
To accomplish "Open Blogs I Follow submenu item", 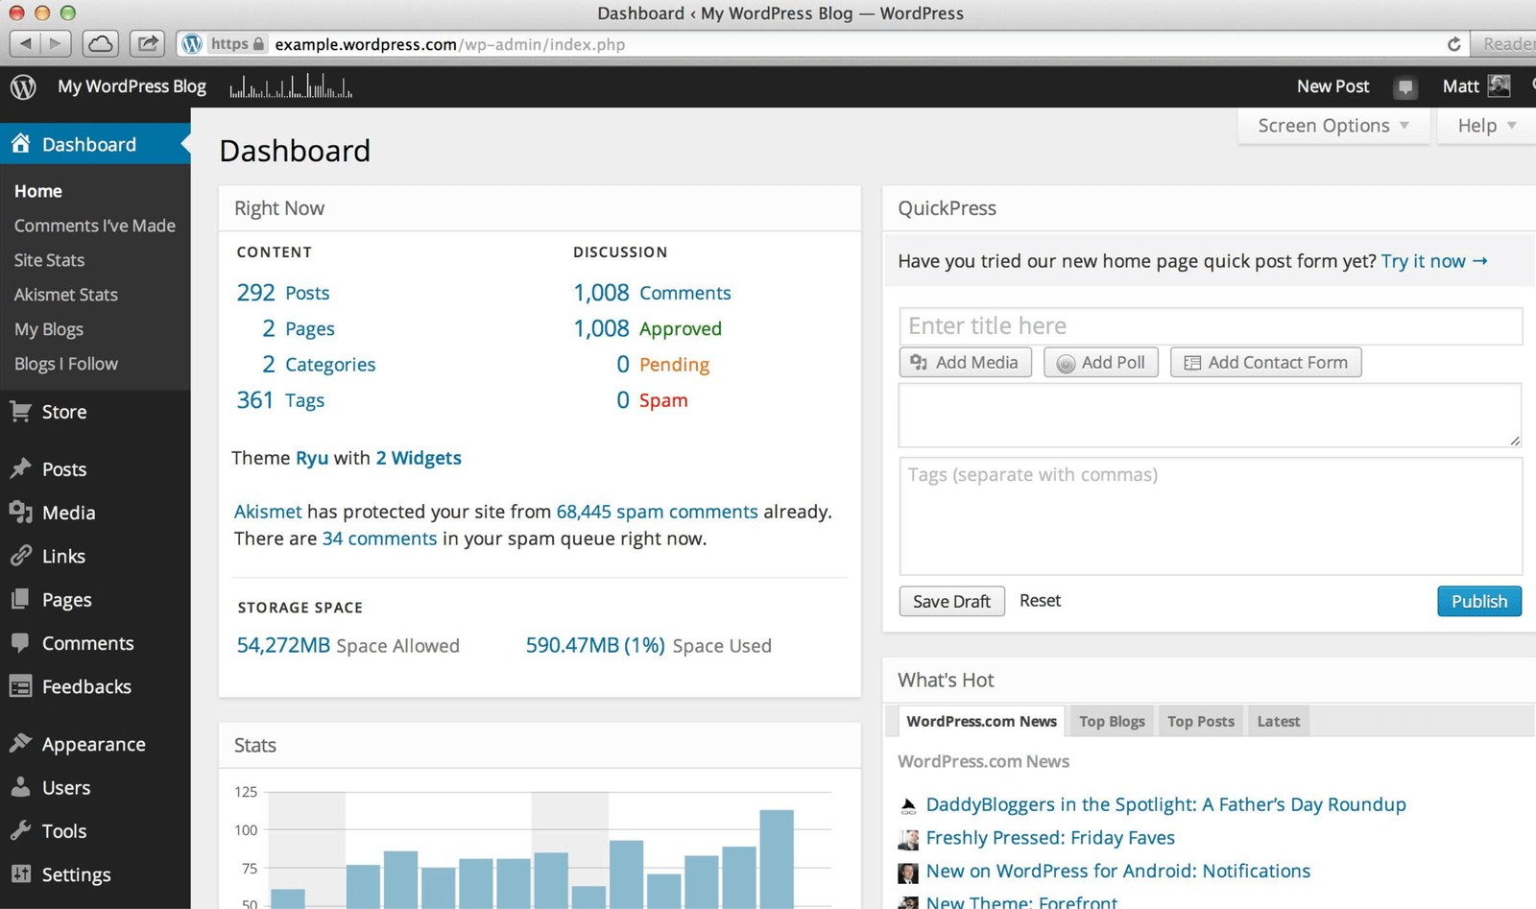I will point(65,364).
